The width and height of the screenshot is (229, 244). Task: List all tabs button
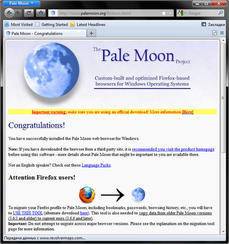point(222,33)
